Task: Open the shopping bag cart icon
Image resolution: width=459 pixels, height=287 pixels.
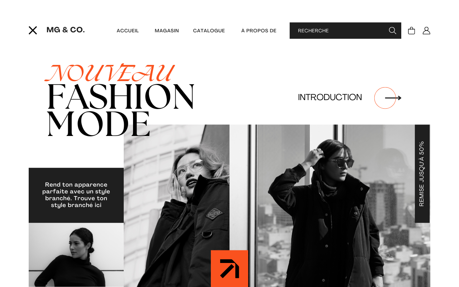Action: click(x=411, y=30)
